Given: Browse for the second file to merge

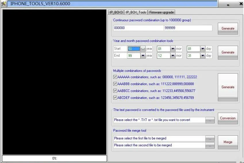Looking at the screenshot, I should point(210,145).
